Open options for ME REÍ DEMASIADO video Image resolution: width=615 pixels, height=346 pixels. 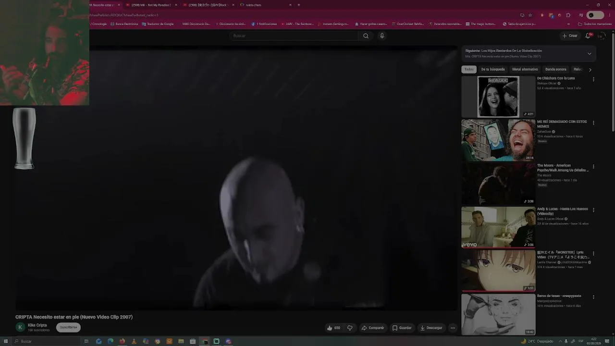593,123
